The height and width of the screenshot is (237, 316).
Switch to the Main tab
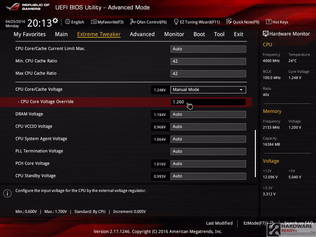61,34
